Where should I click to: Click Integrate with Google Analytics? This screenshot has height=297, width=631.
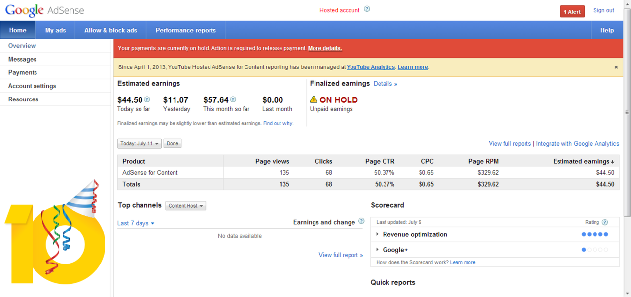click(x=578, y=144)
